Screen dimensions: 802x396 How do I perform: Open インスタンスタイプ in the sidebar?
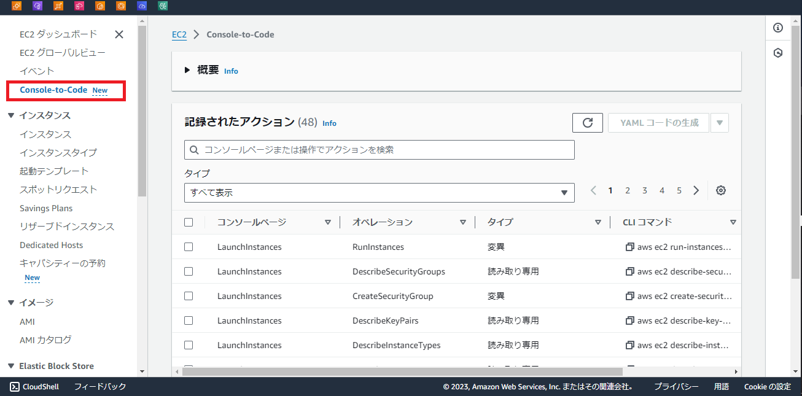tap(58, 152)
